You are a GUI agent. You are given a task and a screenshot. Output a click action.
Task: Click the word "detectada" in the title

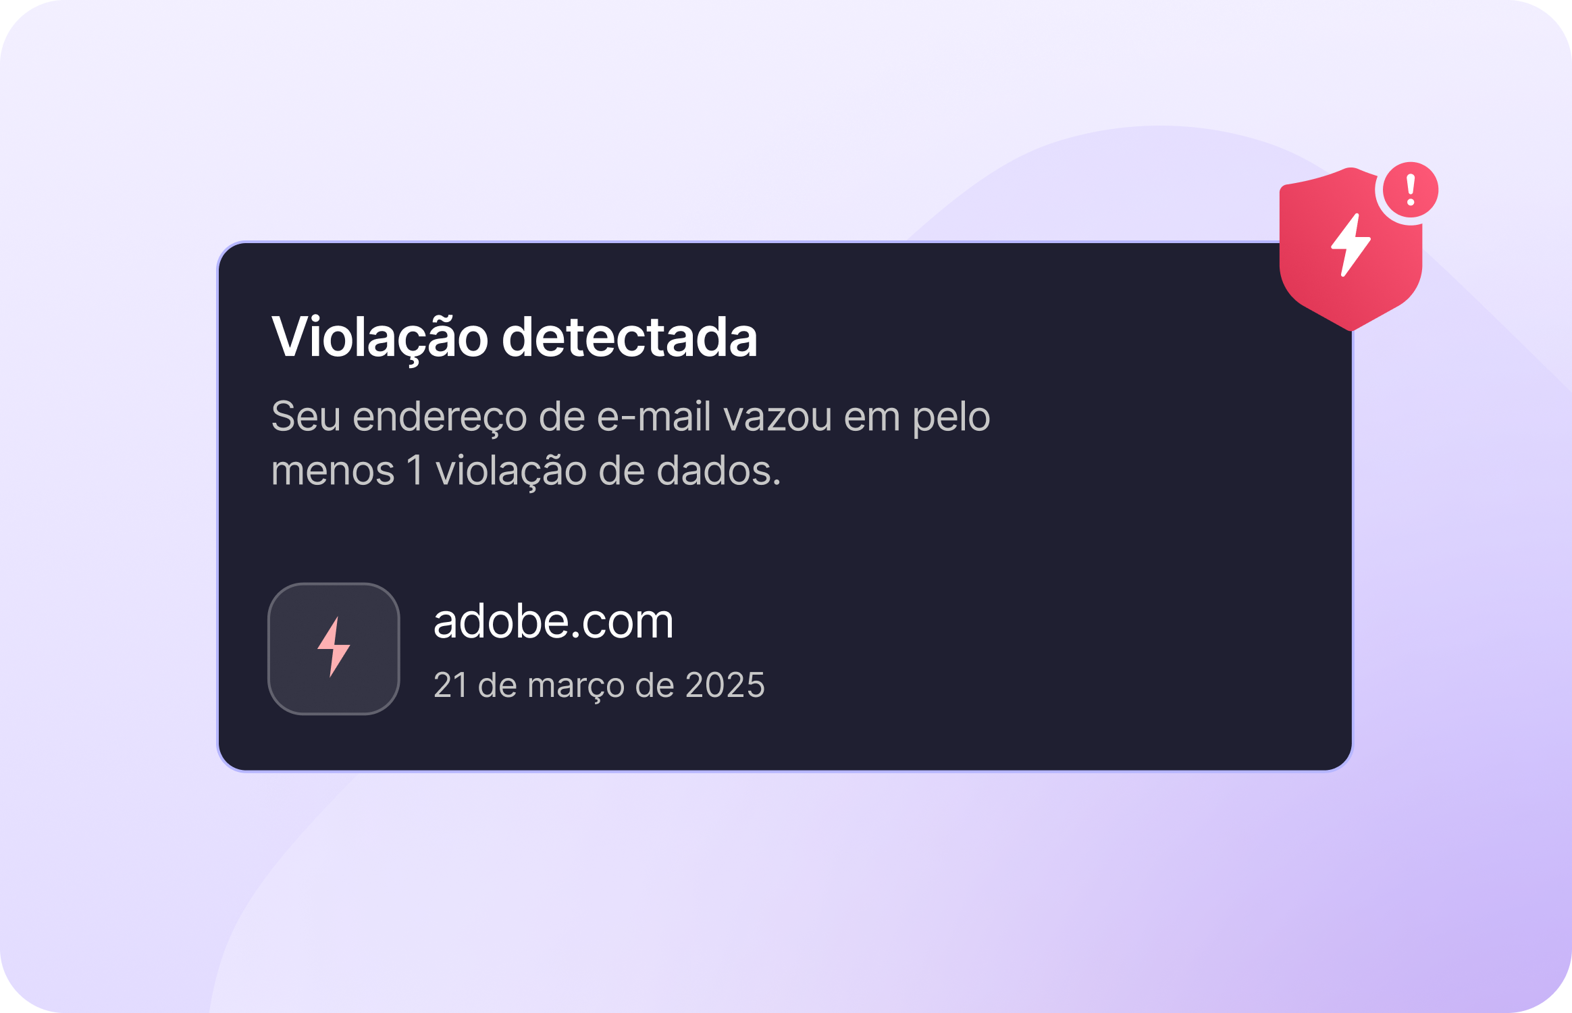[x=630, y=337]
